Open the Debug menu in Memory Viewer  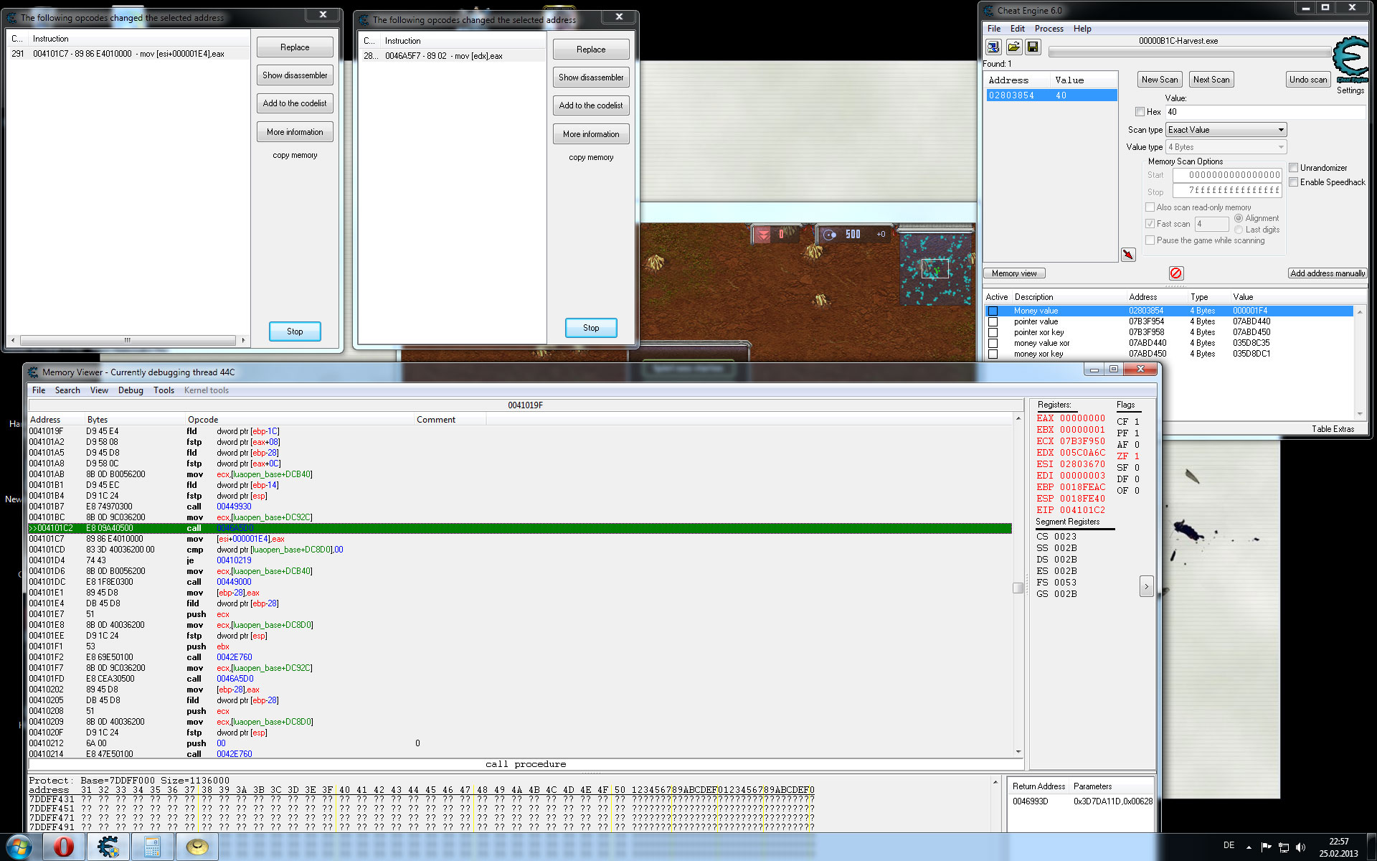(131, 390)
